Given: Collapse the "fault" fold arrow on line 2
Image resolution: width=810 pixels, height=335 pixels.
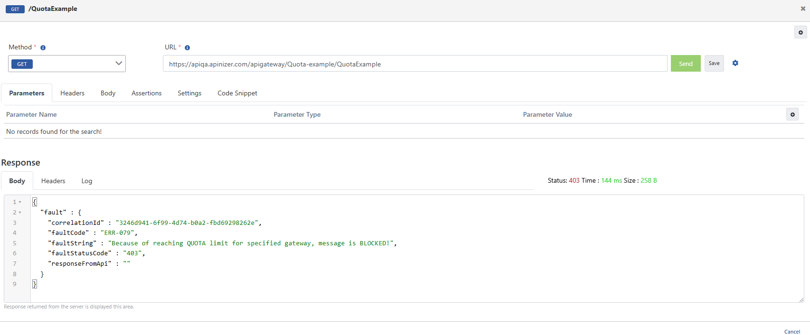Looking at the screenshot, I should 20,213.
